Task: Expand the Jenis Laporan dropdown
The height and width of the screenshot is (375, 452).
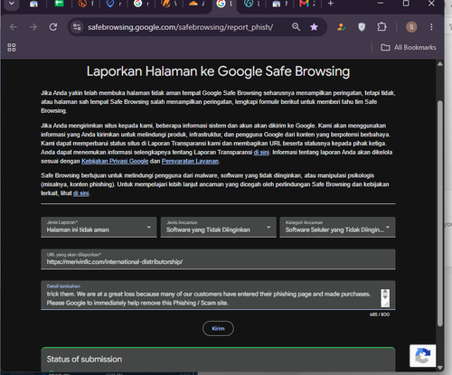Action: click(x=99, y=227)
